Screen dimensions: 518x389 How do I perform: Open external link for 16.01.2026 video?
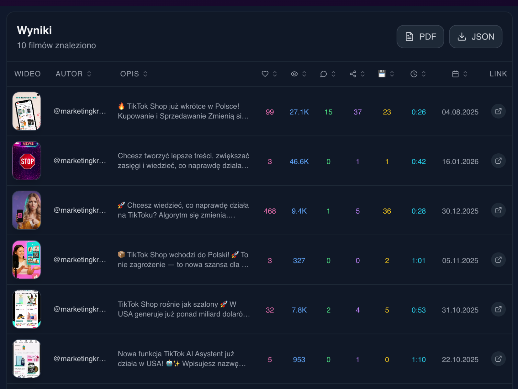pyautogui.click(x=498, y=161)
